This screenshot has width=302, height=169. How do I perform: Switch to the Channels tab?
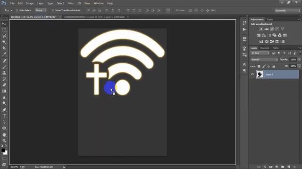265,48
